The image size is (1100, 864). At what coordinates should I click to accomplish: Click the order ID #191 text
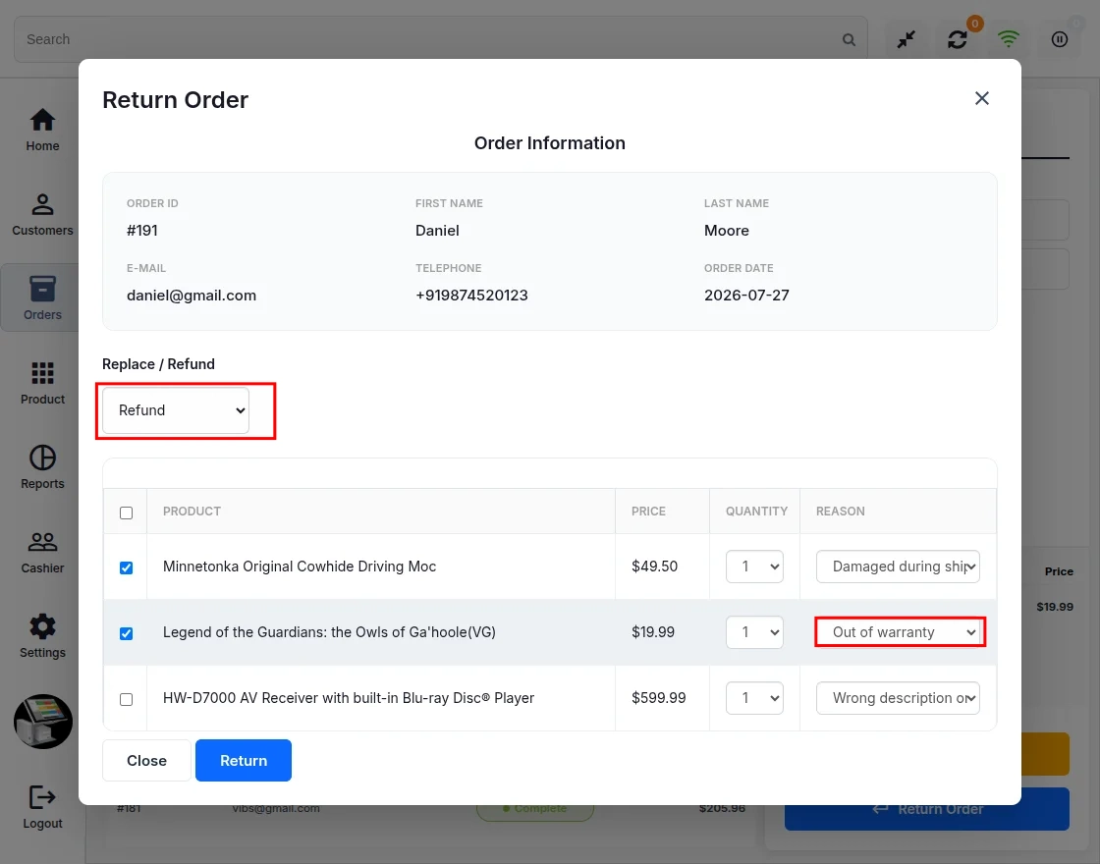[x=142, y=230]
